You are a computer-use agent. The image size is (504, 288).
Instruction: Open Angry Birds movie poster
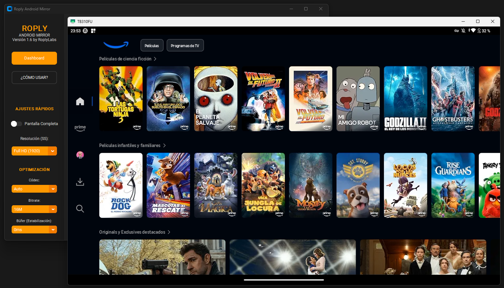click(489, 185)
